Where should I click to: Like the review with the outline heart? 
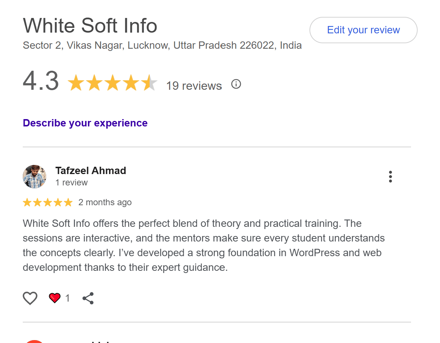(30, 298)
